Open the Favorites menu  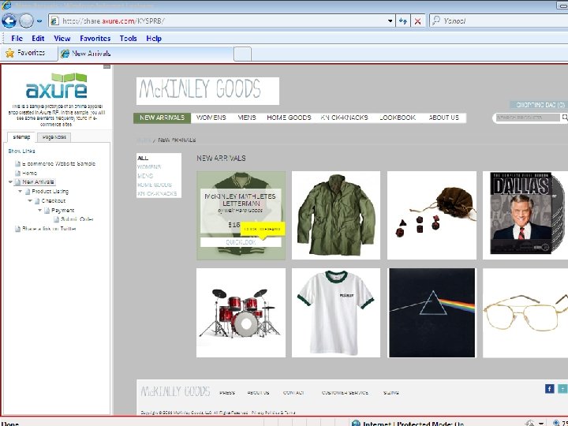[95, 39]
